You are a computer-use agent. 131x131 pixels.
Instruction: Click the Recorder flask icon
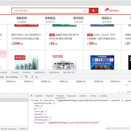[73, 72]
